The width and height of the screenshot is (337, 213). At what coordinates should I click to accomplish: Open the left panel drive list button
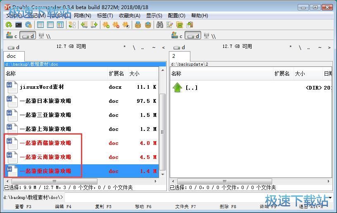pos(13,47)
